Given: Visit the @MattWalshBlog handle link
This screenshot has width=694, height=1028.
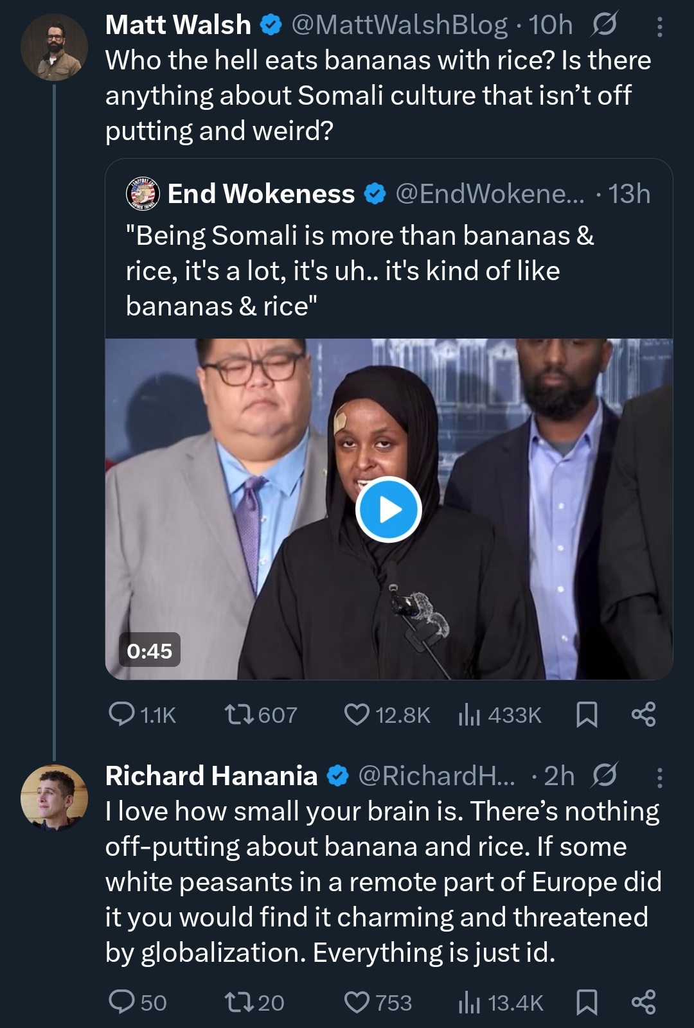Looking at the screenshot, I should (x=399, y=25).
